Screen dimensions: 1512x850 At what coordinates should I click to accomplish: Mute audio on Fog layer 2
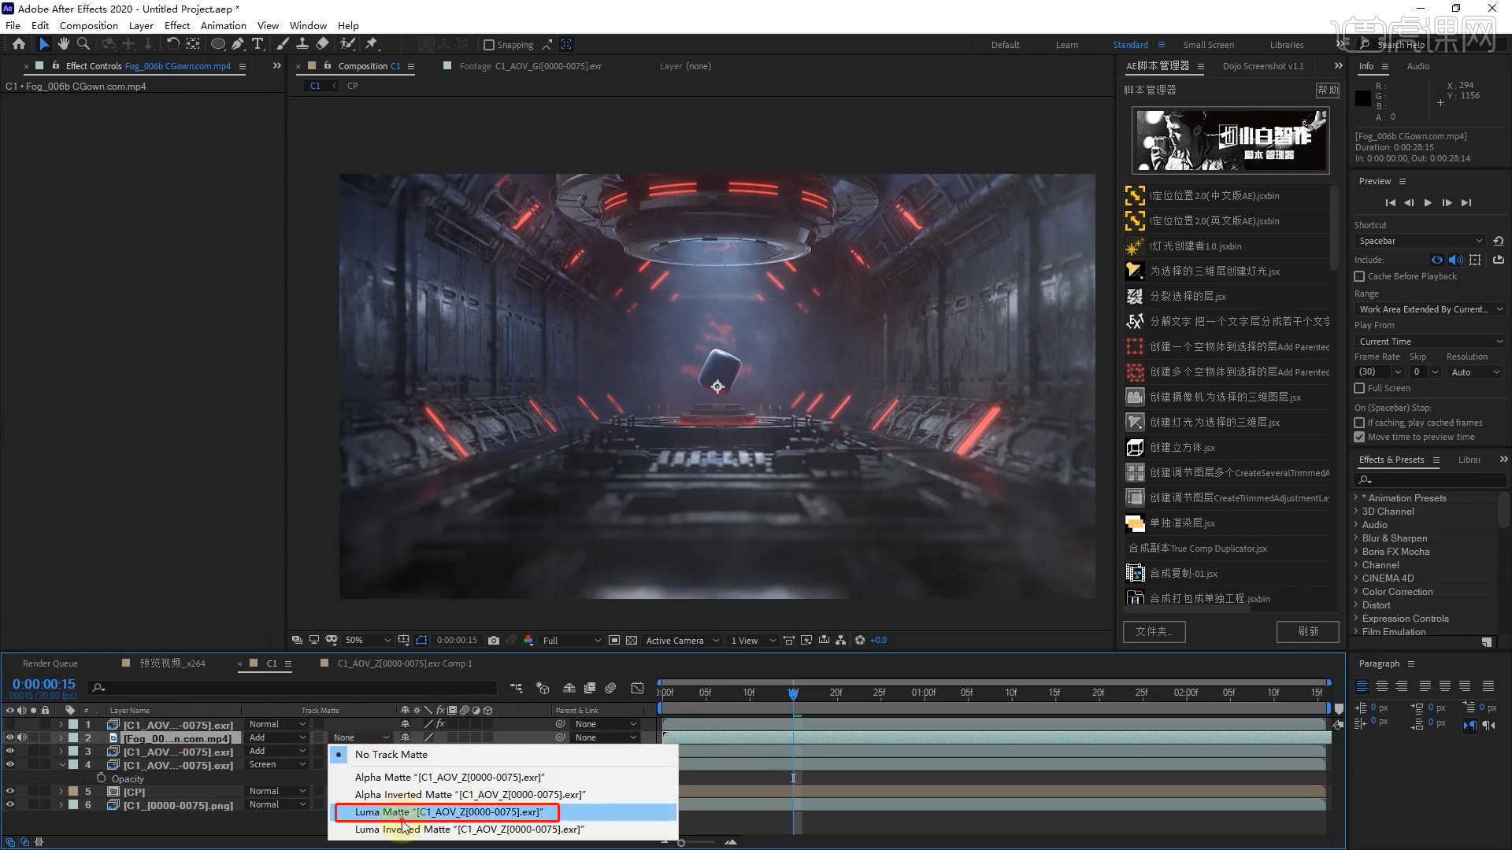[22, 737]
